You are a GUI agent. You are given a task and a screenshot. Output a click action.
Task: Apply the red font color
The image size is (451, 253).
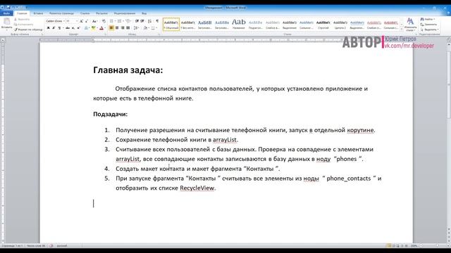click(101, 28)
